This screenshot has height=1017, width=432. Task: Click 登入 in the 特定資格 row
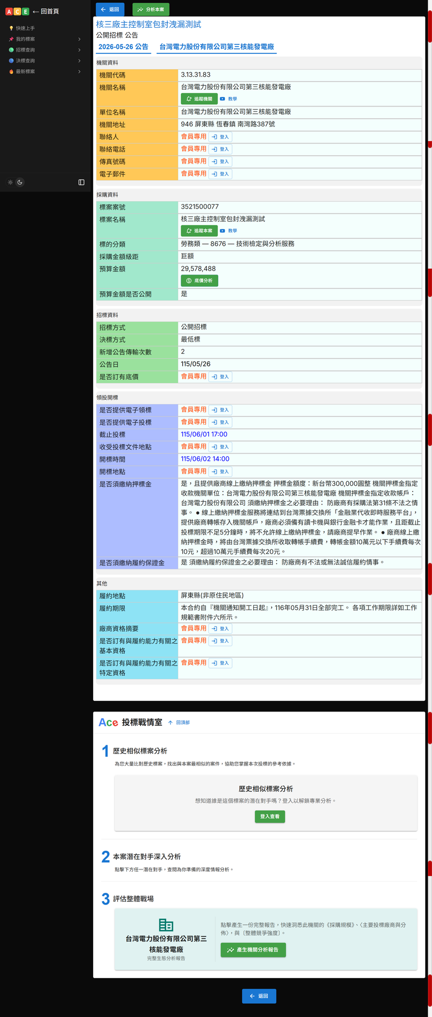click(220, 663)
